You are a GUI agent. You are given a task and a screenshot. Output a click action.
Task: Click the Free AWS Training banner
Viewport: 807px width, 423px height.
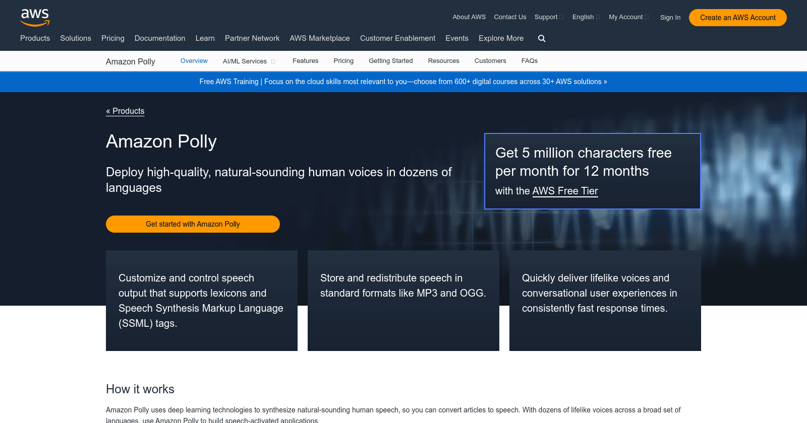(403, 82)
